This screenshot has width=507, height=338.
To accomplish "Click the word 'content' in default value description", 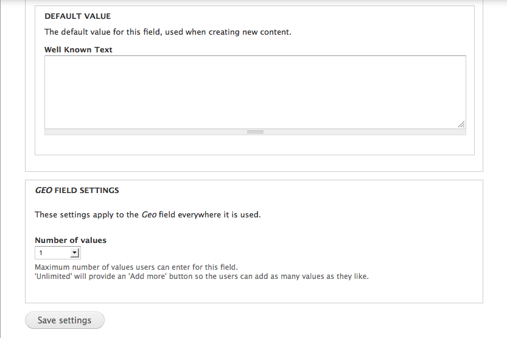I will 275,32.
